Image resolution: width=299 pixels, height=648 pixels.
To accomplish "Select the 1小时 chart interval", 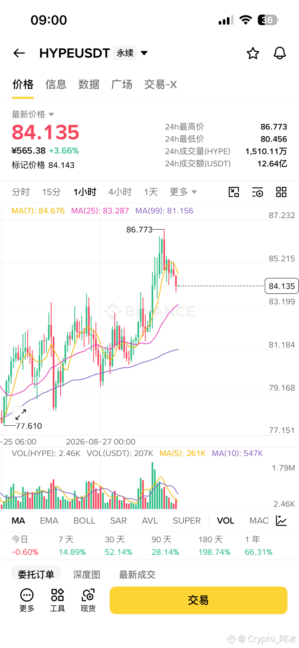I will 85,192.
